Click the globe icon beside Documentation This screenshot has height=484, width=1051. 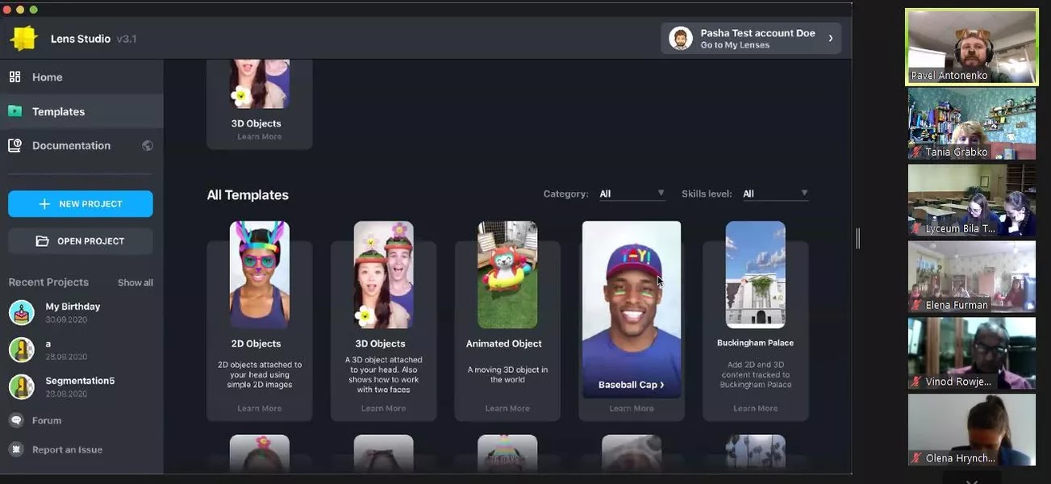[148, 145]
